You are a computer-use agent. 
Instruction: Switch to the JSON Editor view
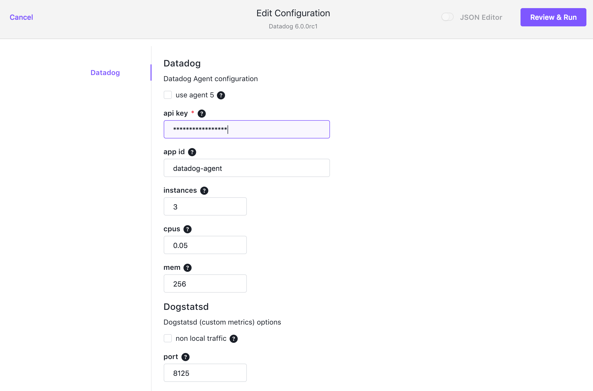coord(447,17)
